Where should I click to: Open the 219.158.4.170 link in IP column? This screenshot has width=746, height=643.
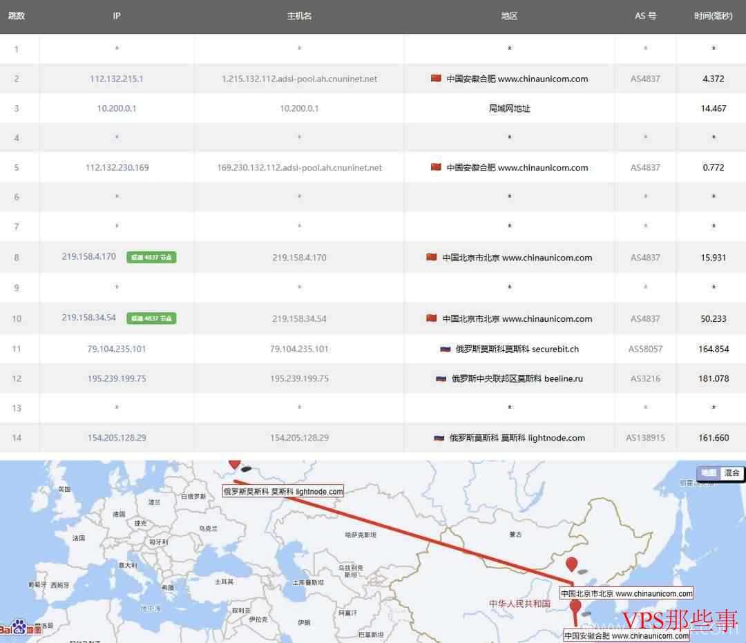(x=89, y=256)
